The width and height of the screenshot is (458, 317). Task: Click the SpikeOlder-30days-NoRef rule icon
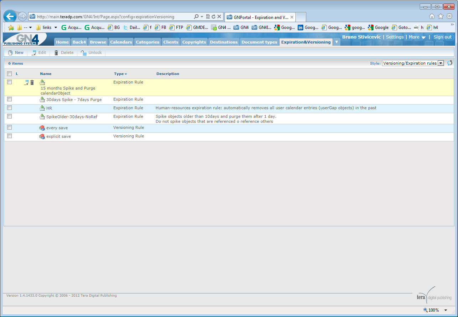tap(42, 117)
